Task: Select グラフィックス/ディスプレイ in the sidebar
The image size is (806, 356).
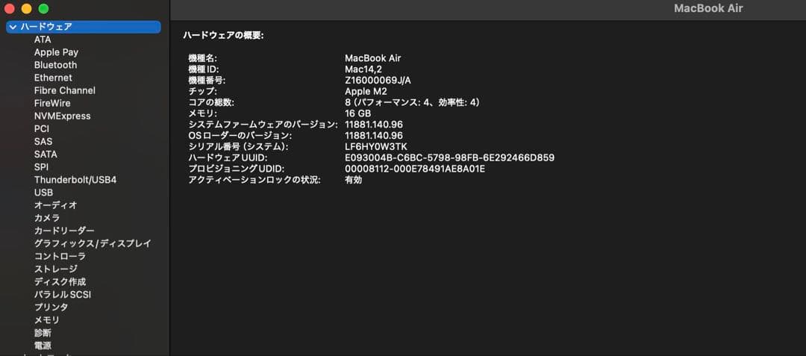Action: pos(93,243)
